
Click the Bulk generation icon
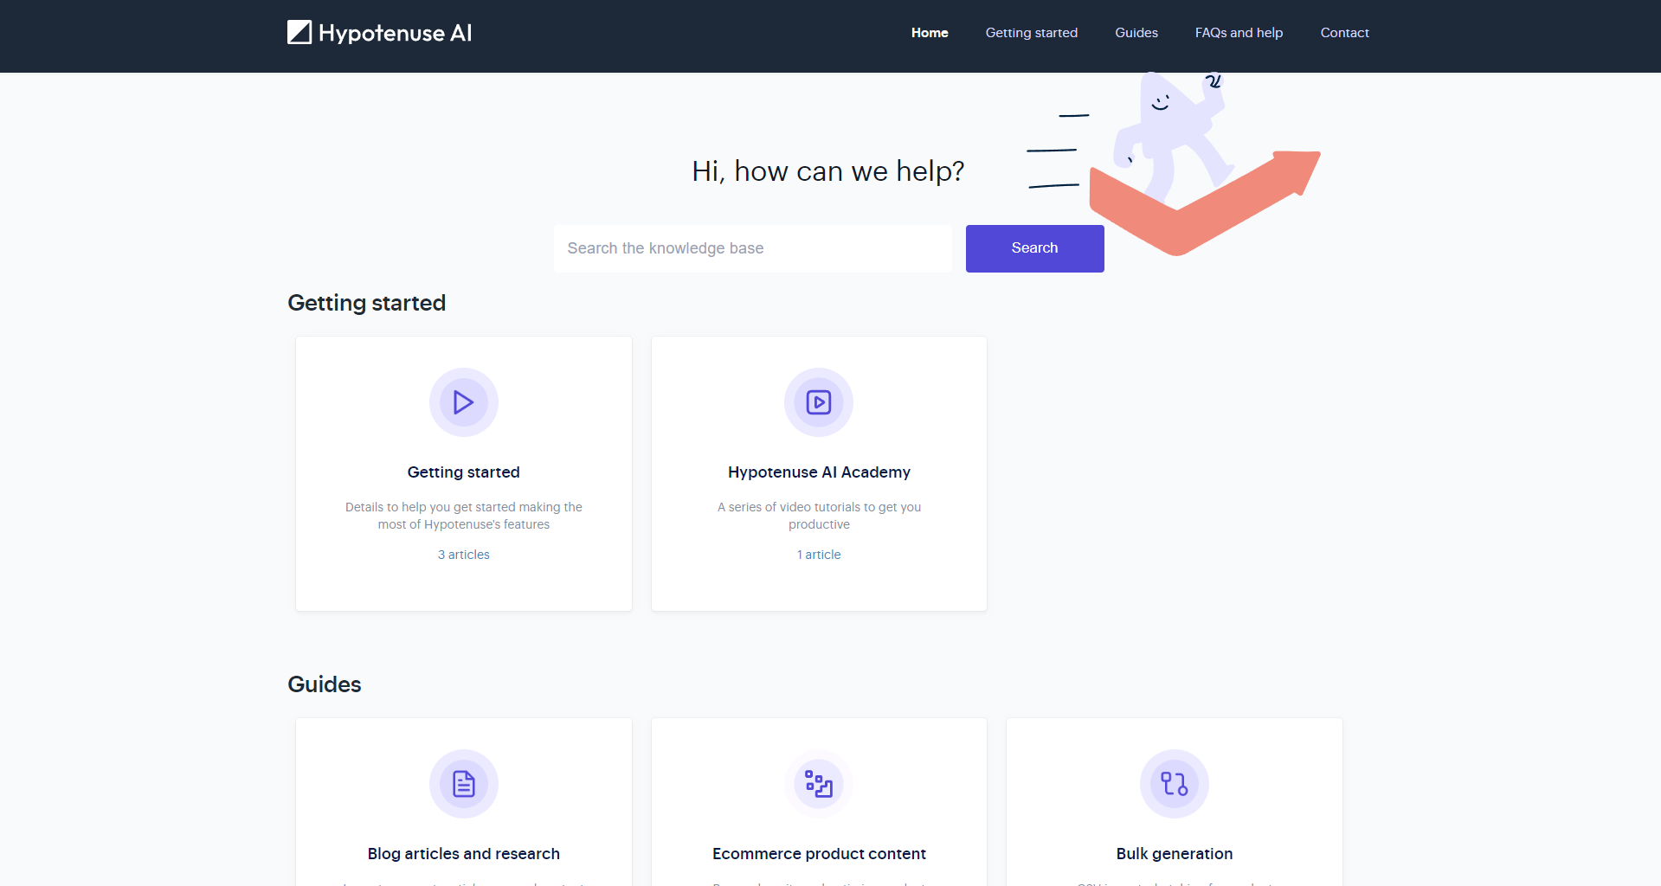1174,784
